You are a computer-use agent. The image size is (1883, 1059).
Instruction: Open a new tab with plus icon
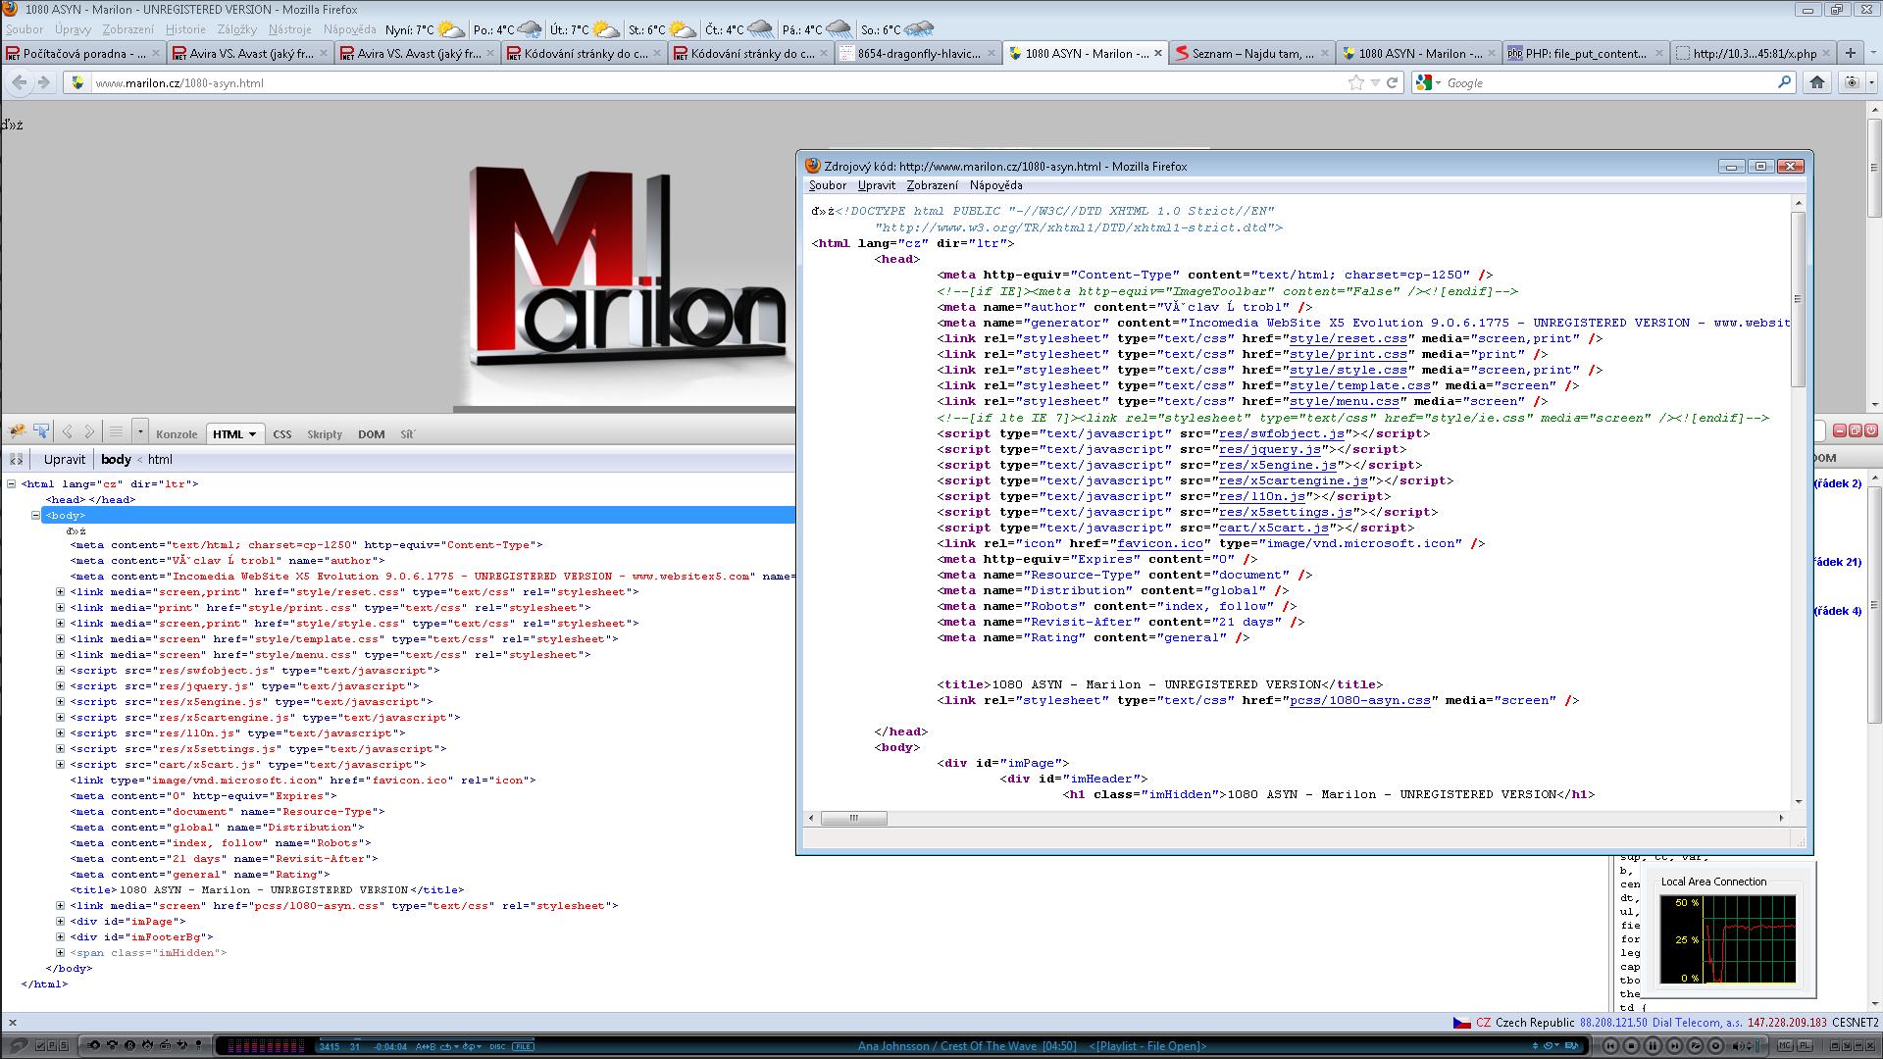(1850, 53)
